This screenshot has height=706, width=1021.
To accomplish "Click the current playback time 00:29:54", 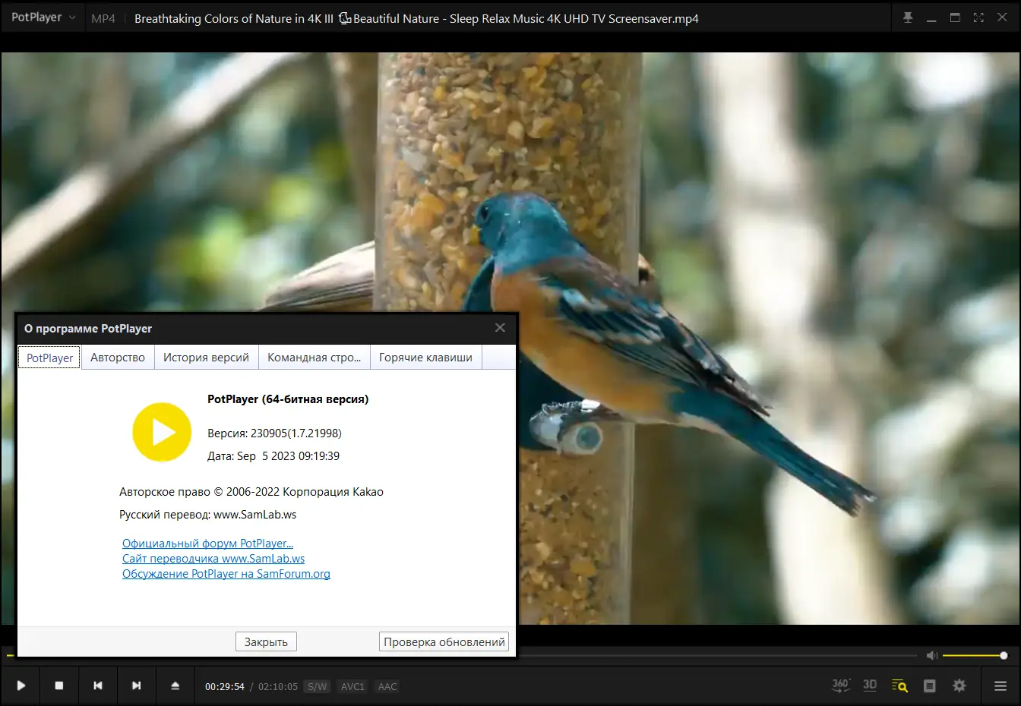I will (225, 686).
